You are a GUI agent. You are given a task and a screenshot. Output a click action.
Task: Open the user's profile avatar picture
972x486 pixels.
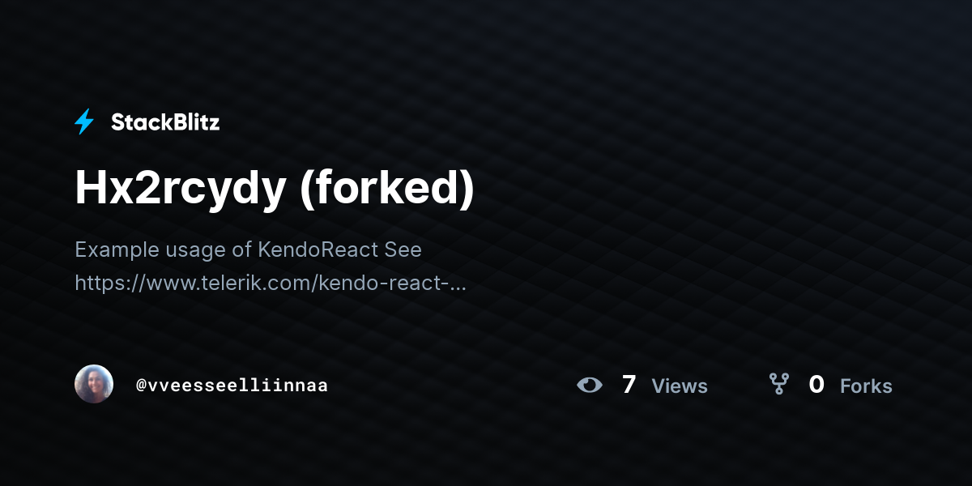(x=94, y=384)
